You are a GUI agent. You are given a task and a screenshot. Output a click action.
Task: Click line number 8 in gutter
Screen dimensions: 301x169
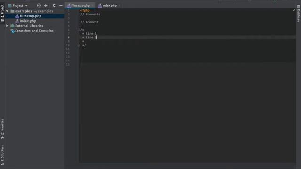69,38
